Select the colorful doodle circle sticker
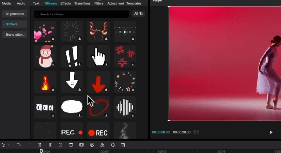The width and height of the screenshot is (281, 153). (x=125, y=82)
